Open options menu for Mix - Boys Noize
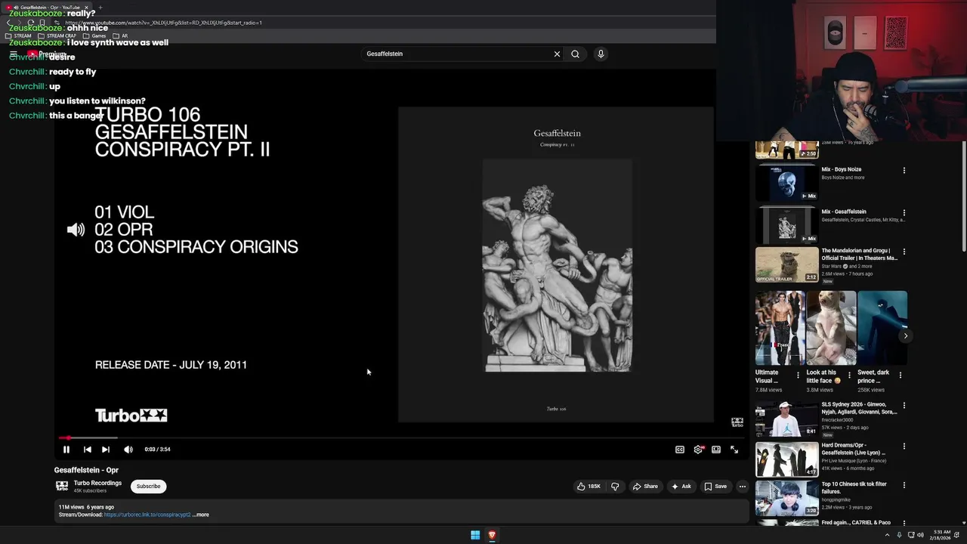The height and width of the screenshot is (544, 967). [x=904, y=171]
